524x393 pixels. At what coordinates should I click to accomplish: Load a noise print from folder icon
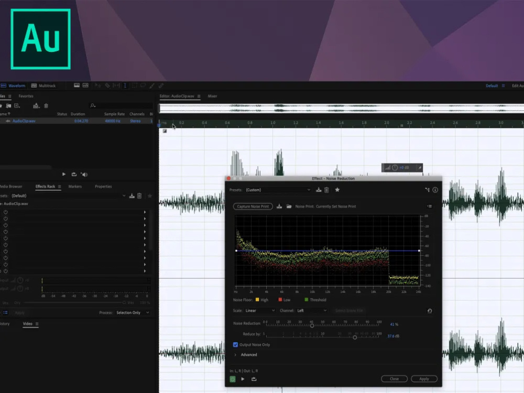coord(289,206)
